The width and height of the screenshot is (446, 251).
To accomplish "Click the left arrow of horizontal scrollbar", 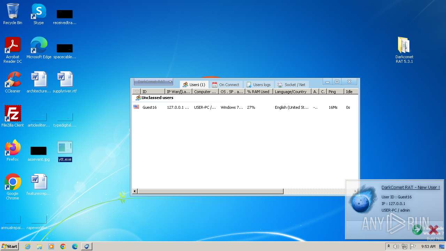I will tap(135, 191).
